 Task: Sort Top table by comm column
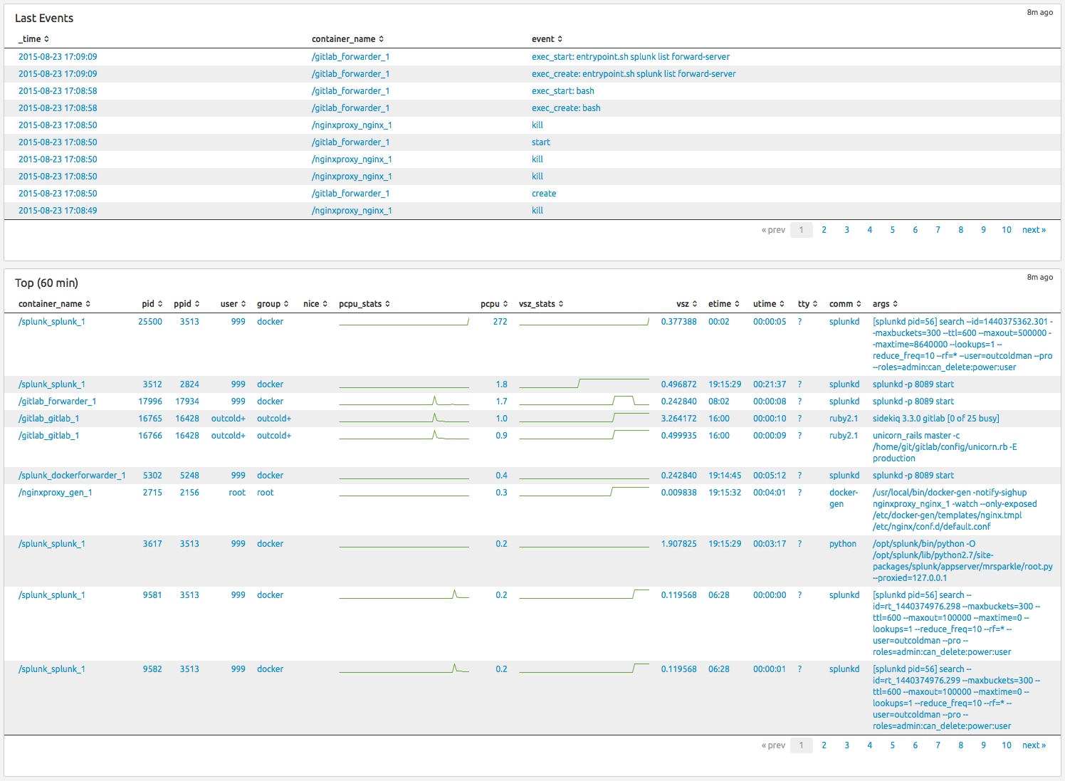tap(845, 304)
